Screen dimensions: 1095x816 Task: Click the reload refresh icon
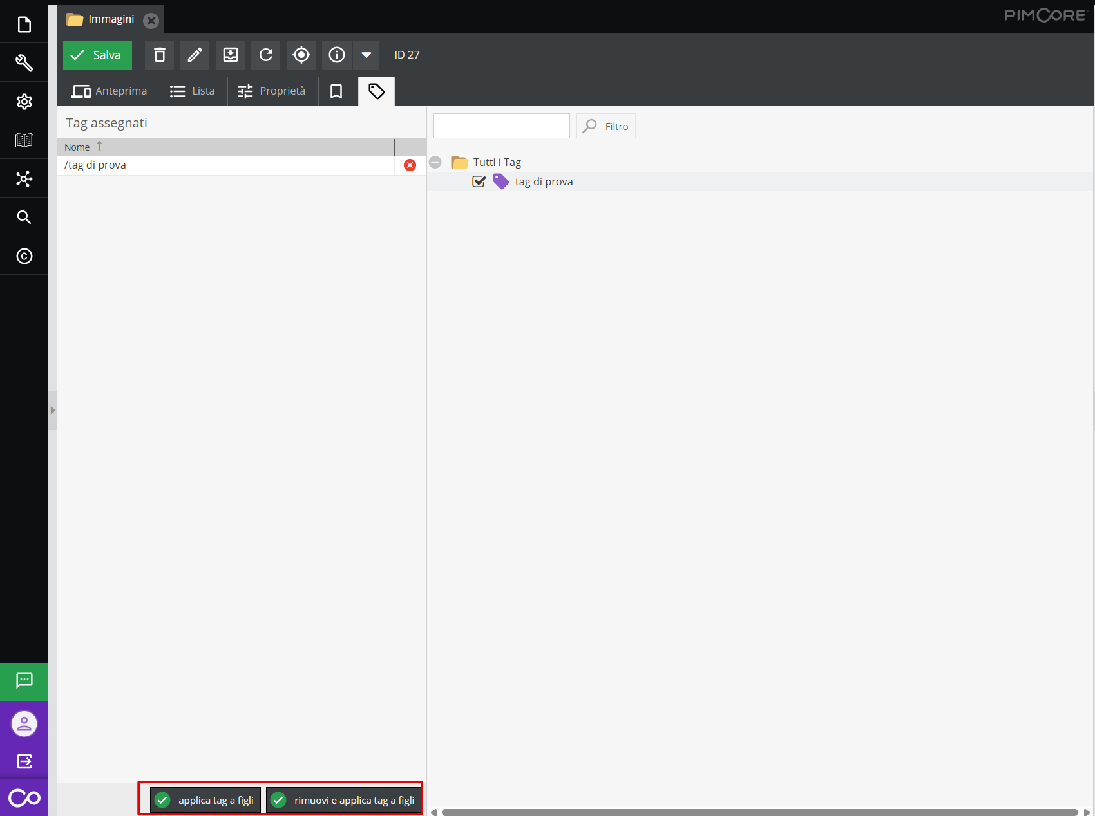(x=266, y=55)
